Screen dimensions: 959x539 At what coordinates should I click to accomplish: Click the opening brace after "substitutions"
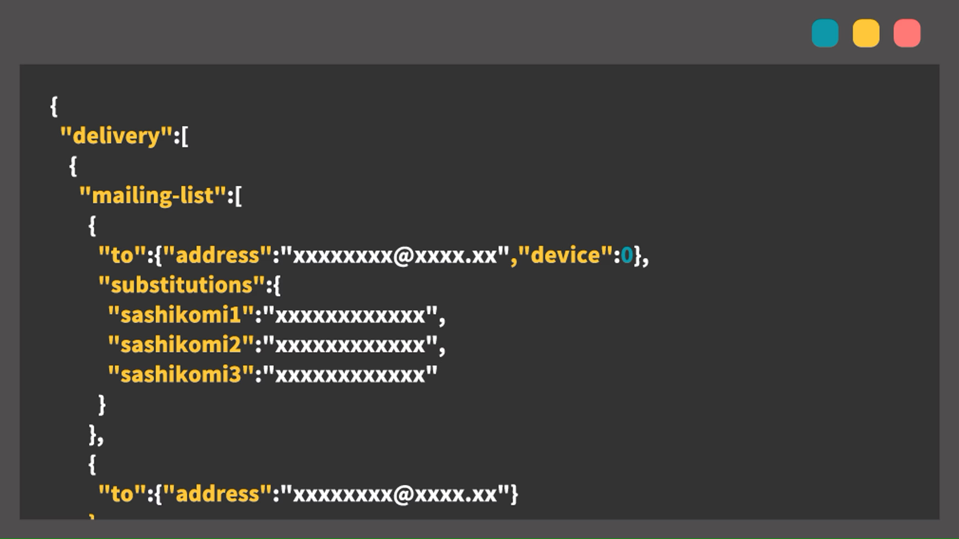[x=277, y=286]
